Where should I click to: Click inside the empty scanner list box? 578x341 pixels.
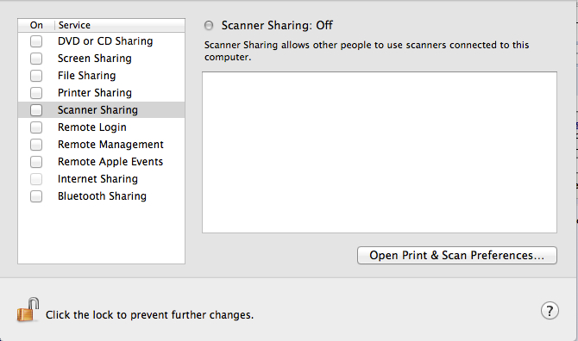pyautogui.click(x=380, y=152)
